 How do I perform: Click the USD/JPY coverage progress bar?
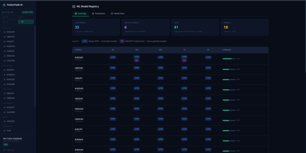(x=229, y=79)
